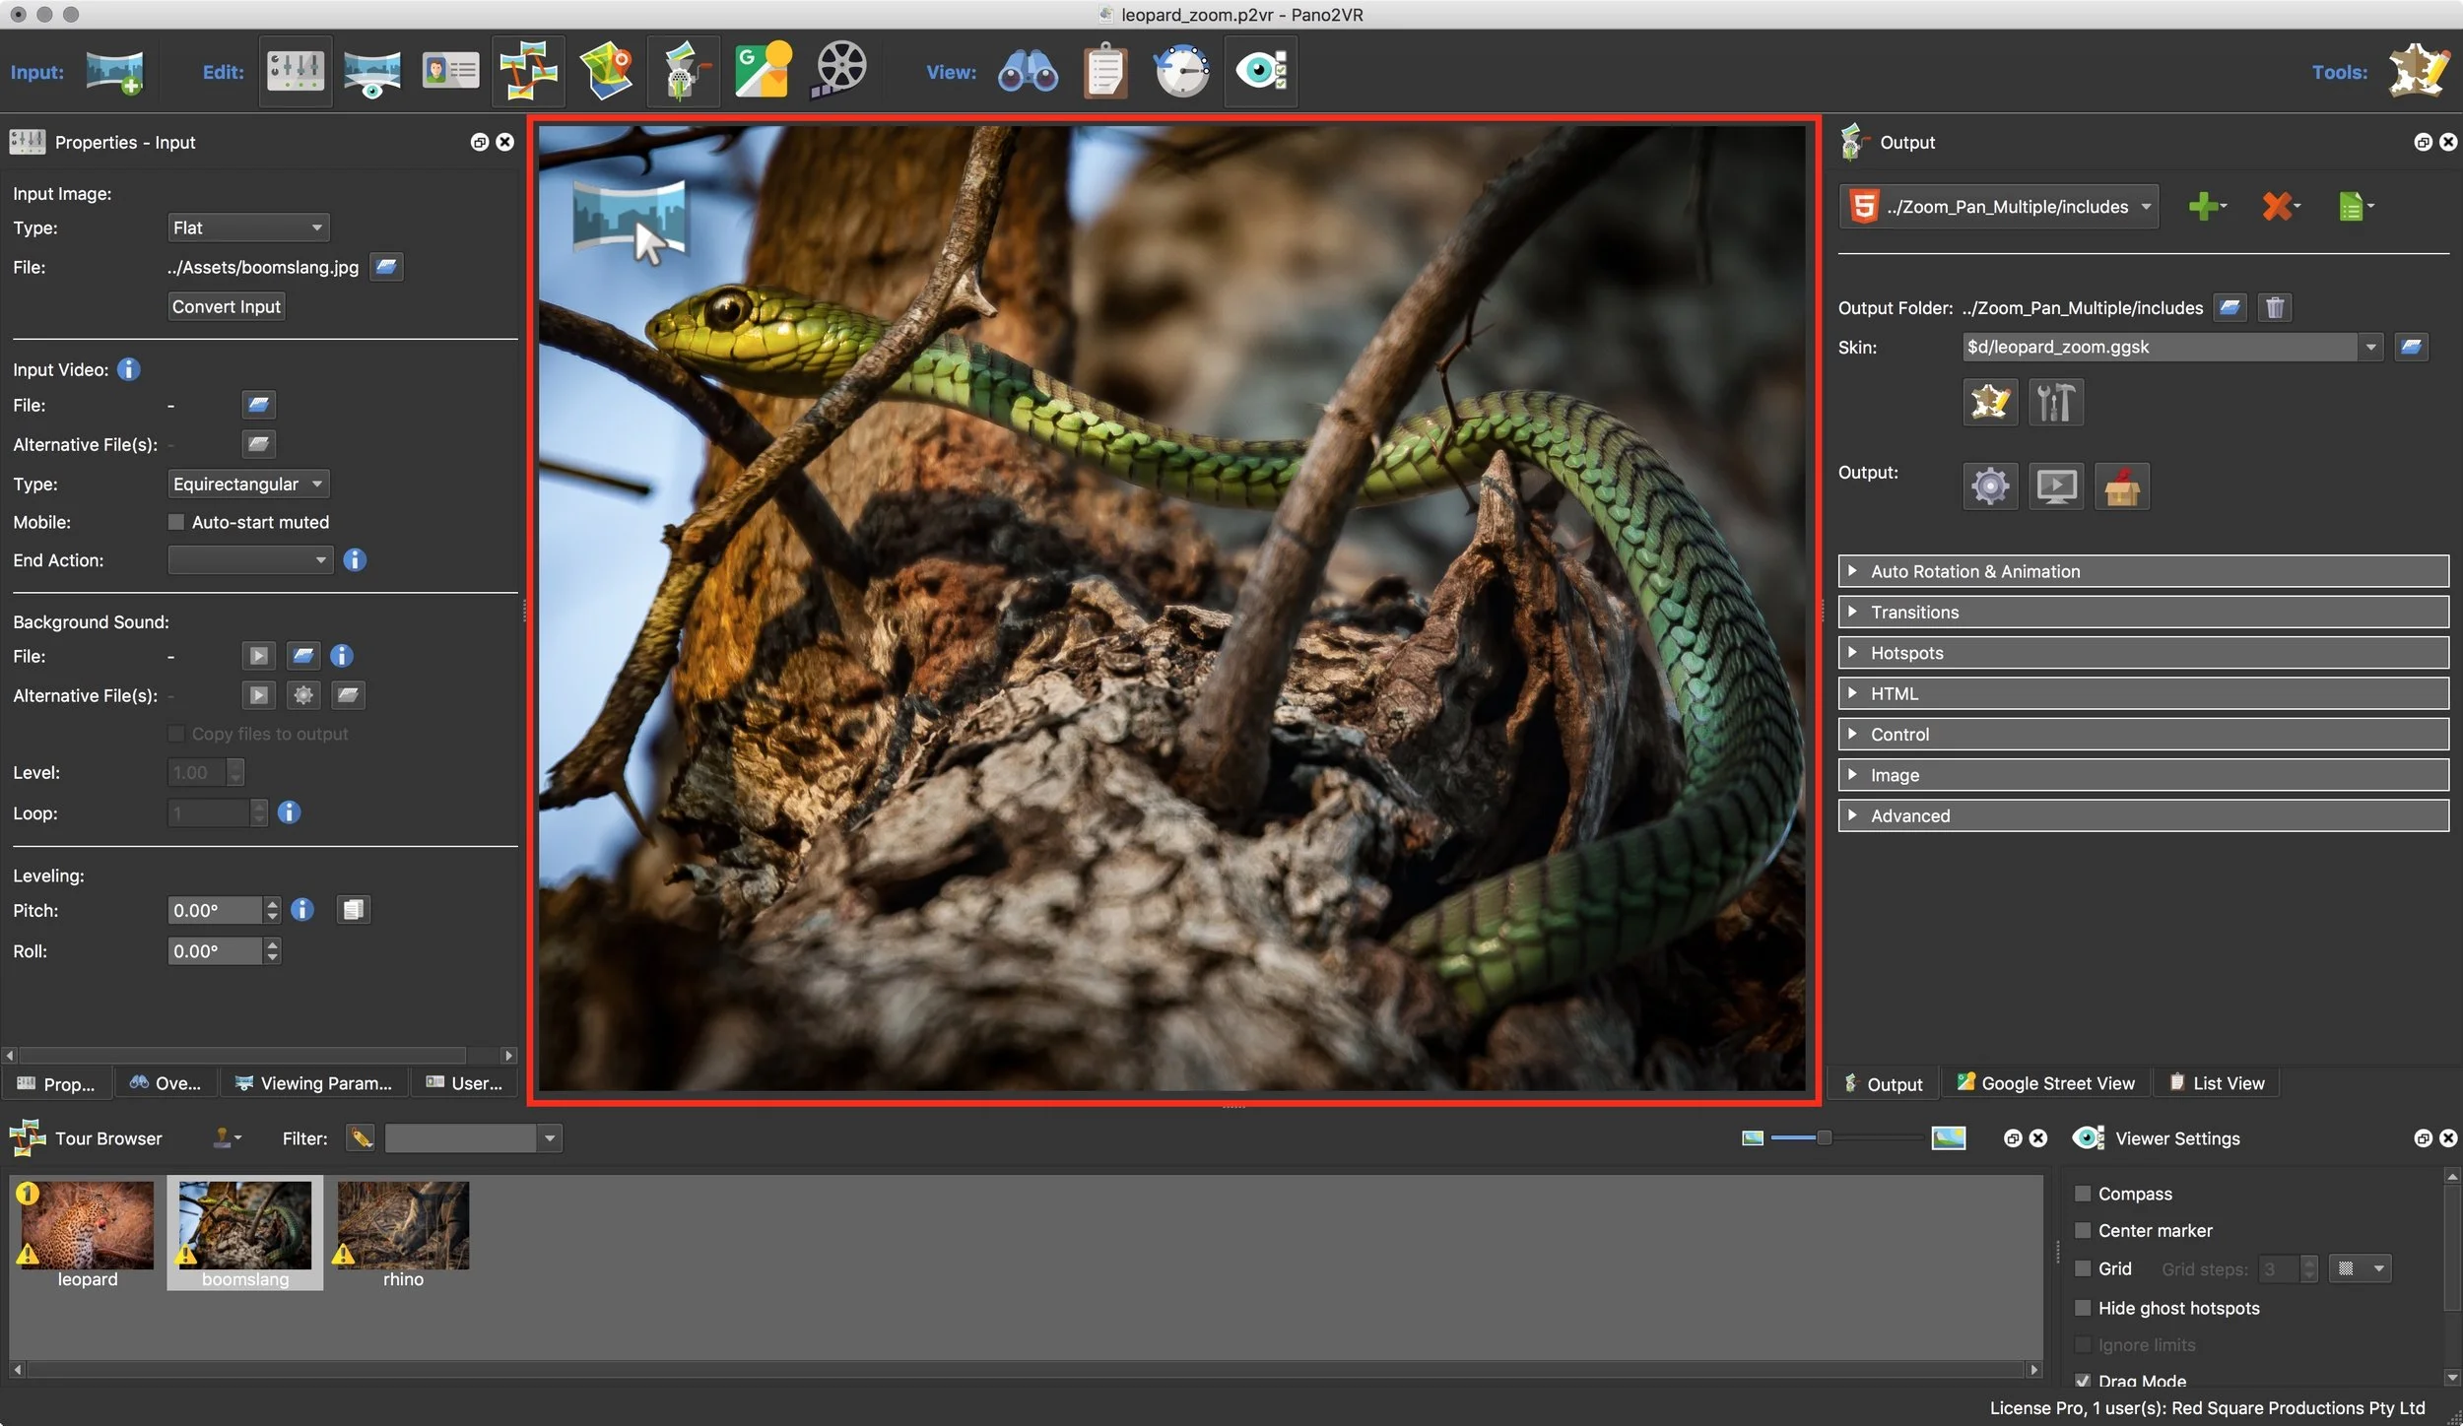Screen dimensions: 2463x1426
Task: Enable the Grid checkbox
Action: (2083, 1268)
